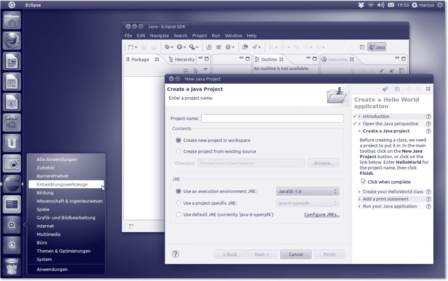Open the Firefox launcher icon

[x=12, y=41]
